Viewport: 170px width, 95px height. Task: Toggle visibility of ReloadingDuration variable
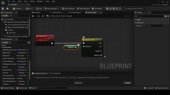[x=28, y=78]
